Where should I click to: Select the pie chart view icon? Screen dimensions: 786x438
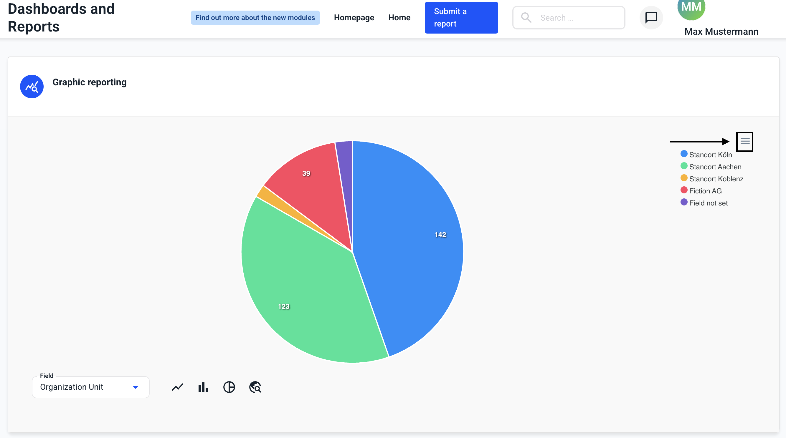click(229, 387)
